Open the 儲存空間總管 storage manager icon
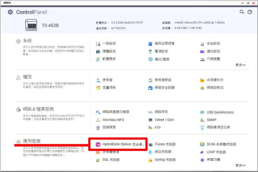This screenshot has height=172, width=258. (x=151, y=44)
